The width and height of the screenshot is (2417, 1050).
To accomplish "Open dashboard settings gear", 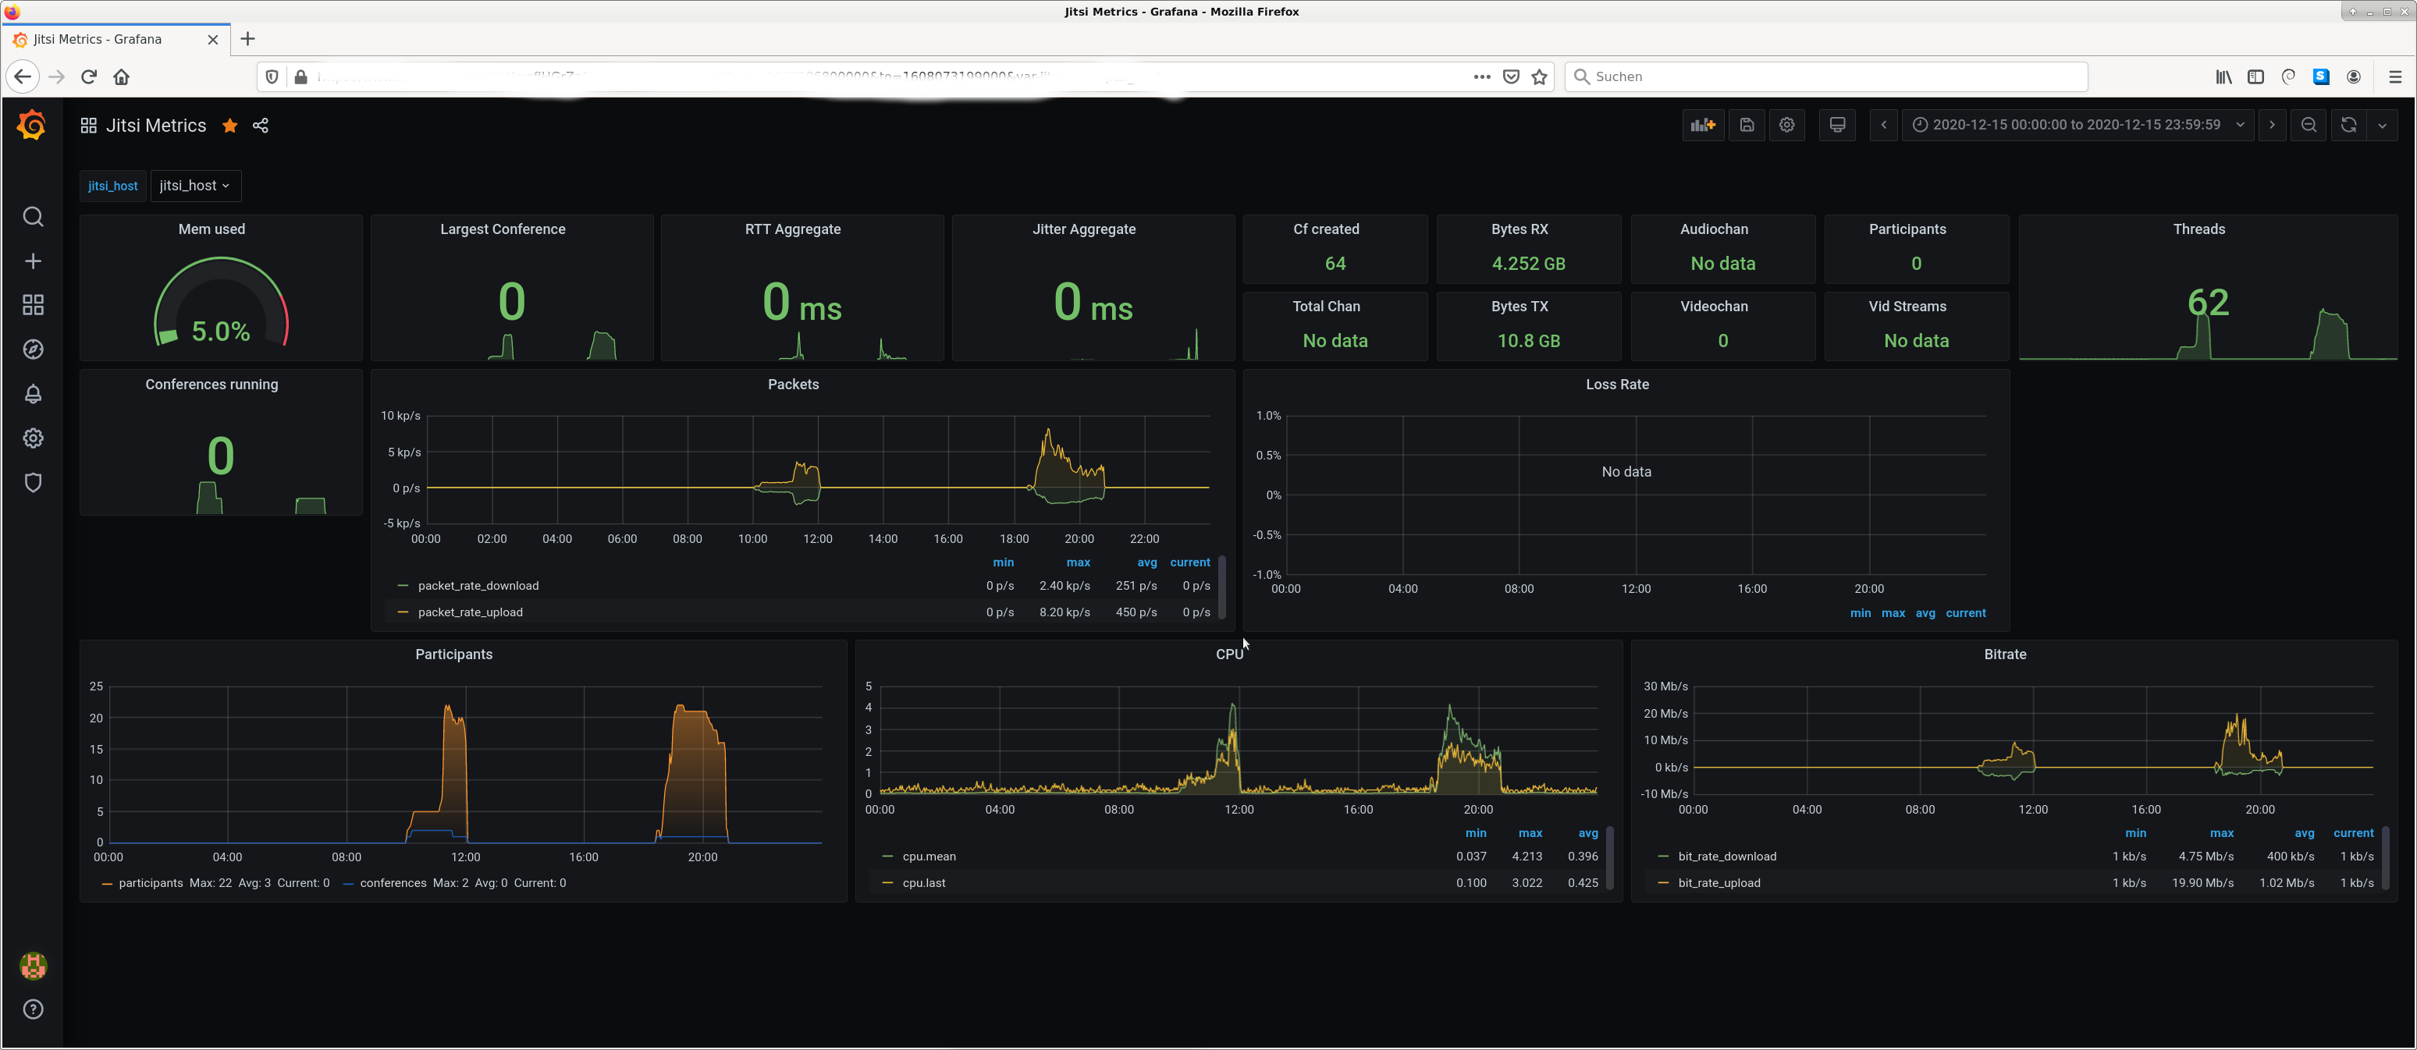I will (1786, 125).
